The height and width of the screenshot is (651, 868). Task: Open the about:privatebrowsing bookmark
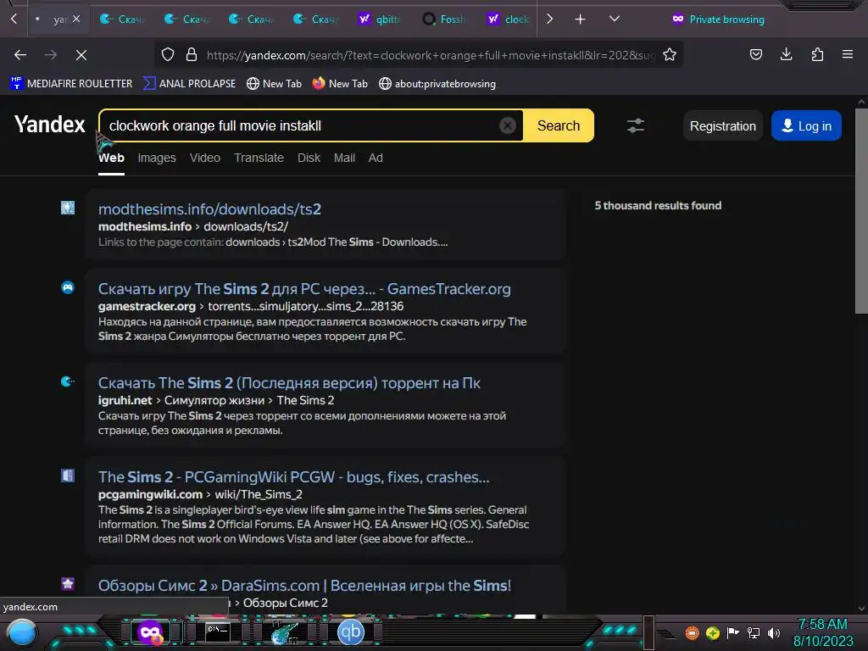tap(437, 84)
